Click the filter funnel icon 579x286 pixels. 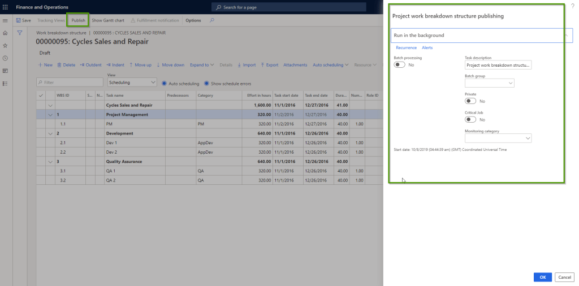[x=20, y=33]
